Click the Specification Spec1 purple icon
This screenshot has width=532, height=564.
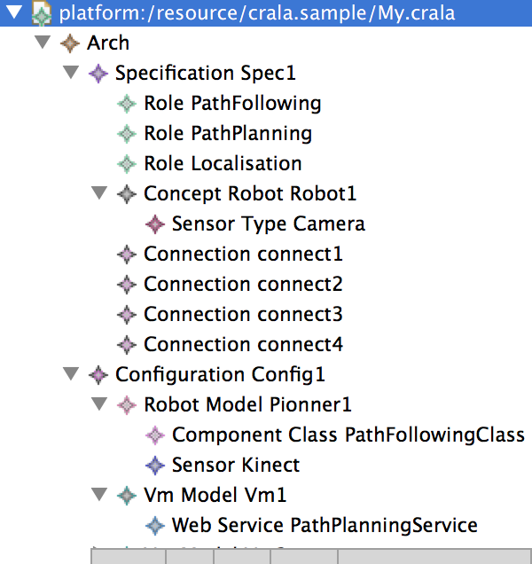pos(98,73)
